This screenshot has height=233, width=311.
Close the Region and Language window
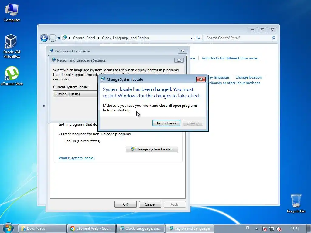[183, 51]
